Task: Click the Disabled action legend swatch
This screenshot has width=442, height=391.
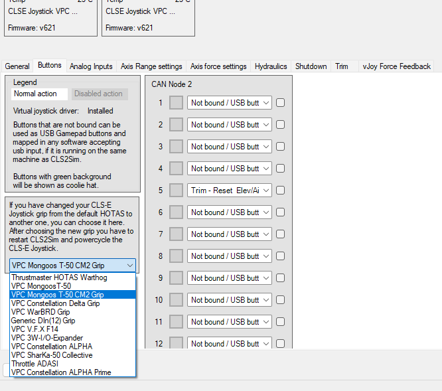Action: pos(100,94)
